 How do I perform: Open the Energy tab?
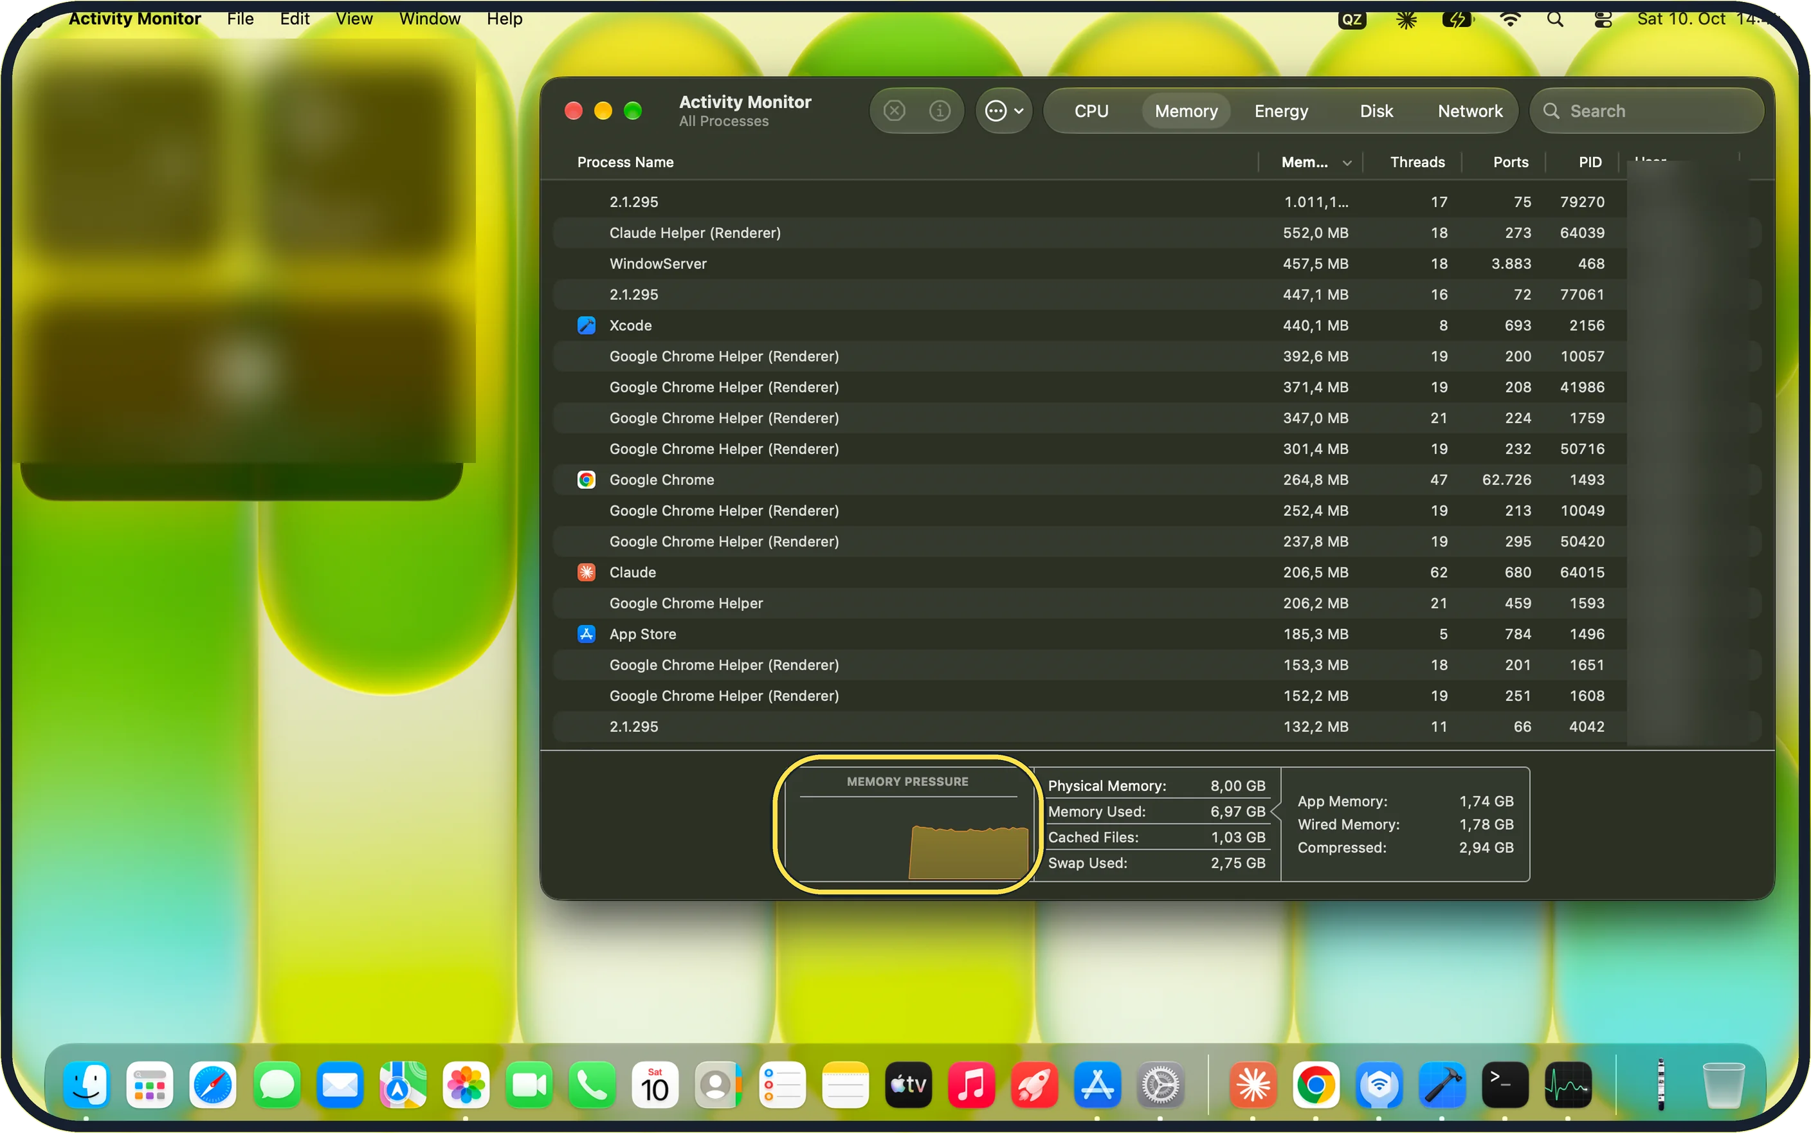coord(1281,111)
